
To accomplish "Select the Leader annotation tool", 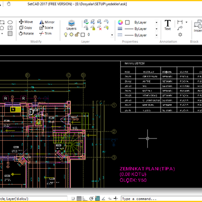I will [180, 28].
